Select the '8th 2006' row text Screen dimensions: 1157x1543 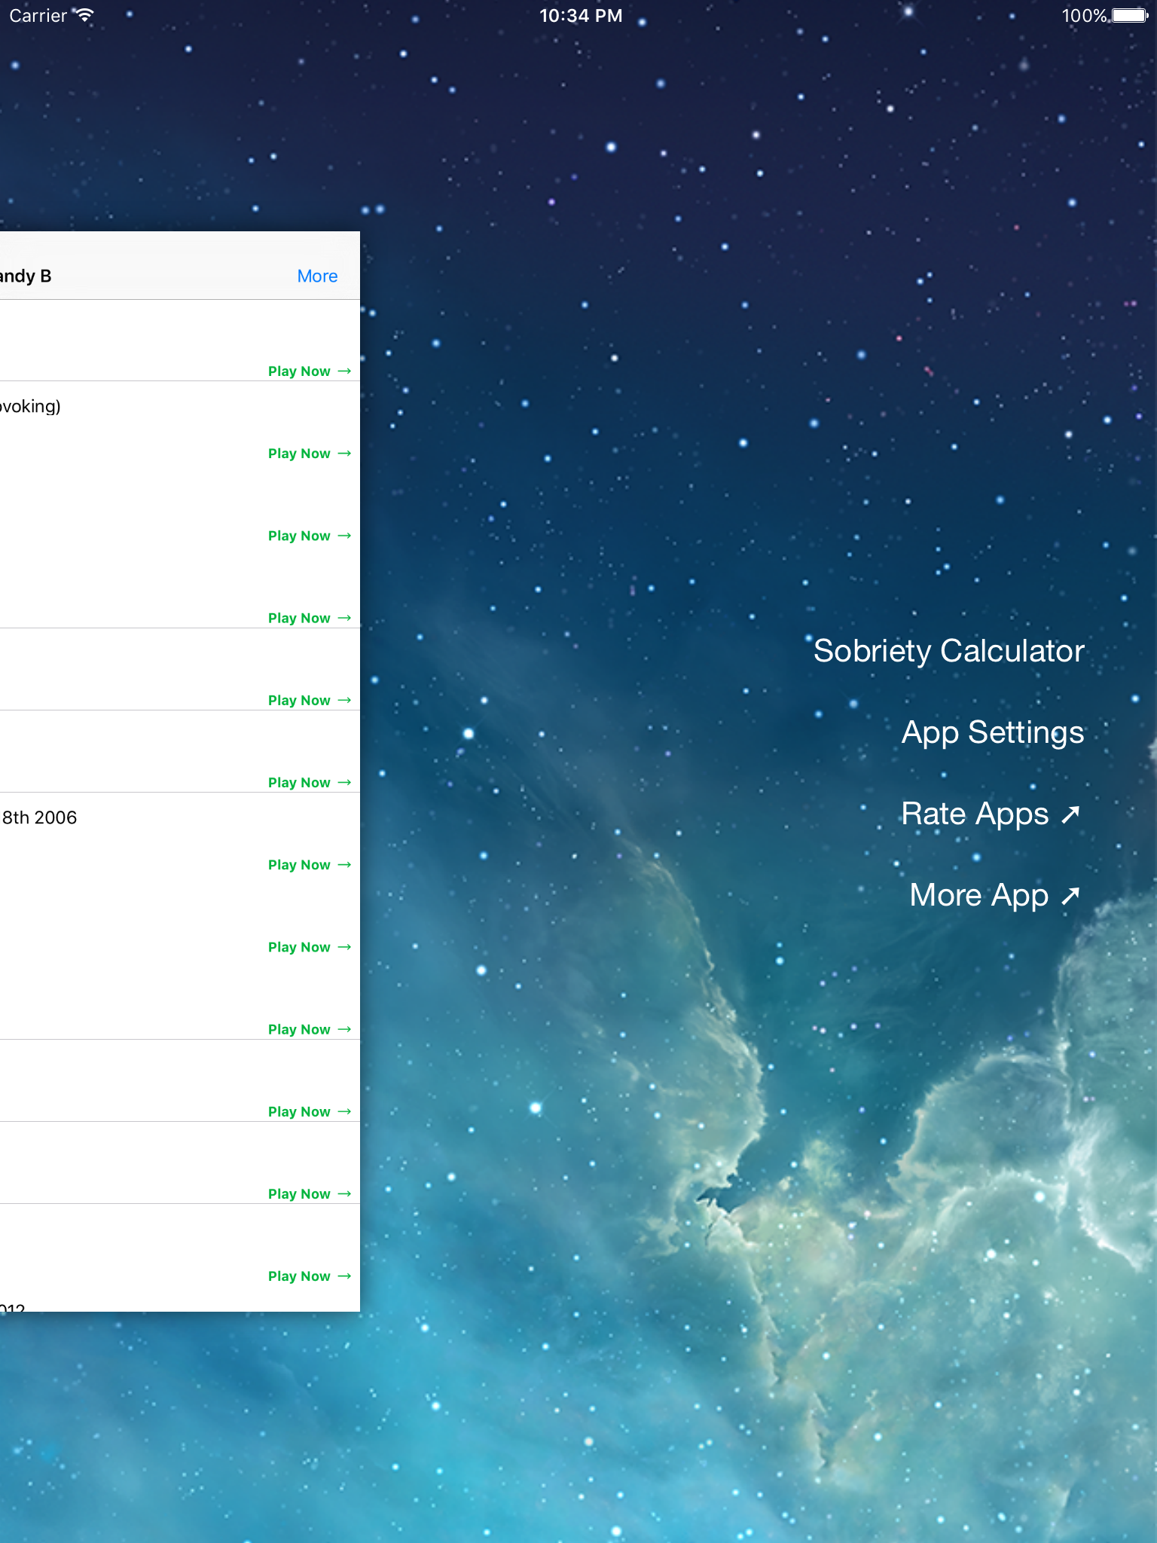[x=39, y=817]
